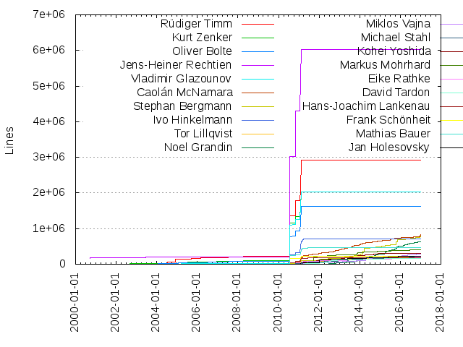Image resolution: width=463 pixels, height=347 pixels.
Task: Select the Caolán McNamara legend label
Action: click(x=185, y=93)
